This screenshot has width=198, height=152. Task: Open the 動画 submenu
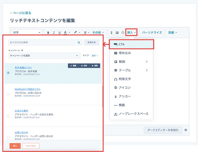[x=132, y=62]
